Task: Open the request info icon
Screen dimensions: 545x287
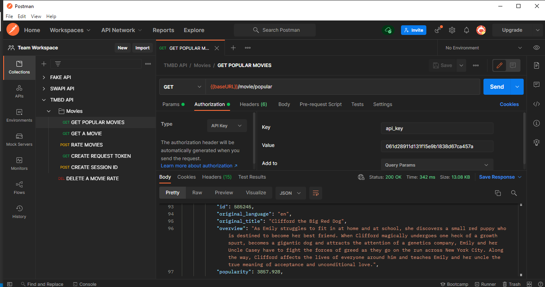Action: pyautogui.click(x=537, y=123)
